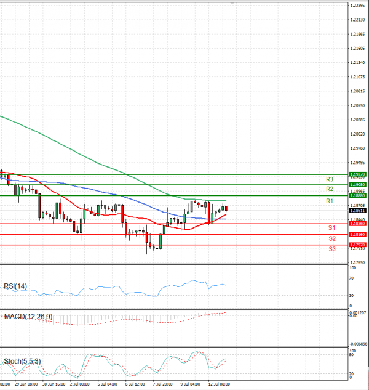Click the 1.20020 price axis label
This screenshot has height=390, width=369.
357,134
